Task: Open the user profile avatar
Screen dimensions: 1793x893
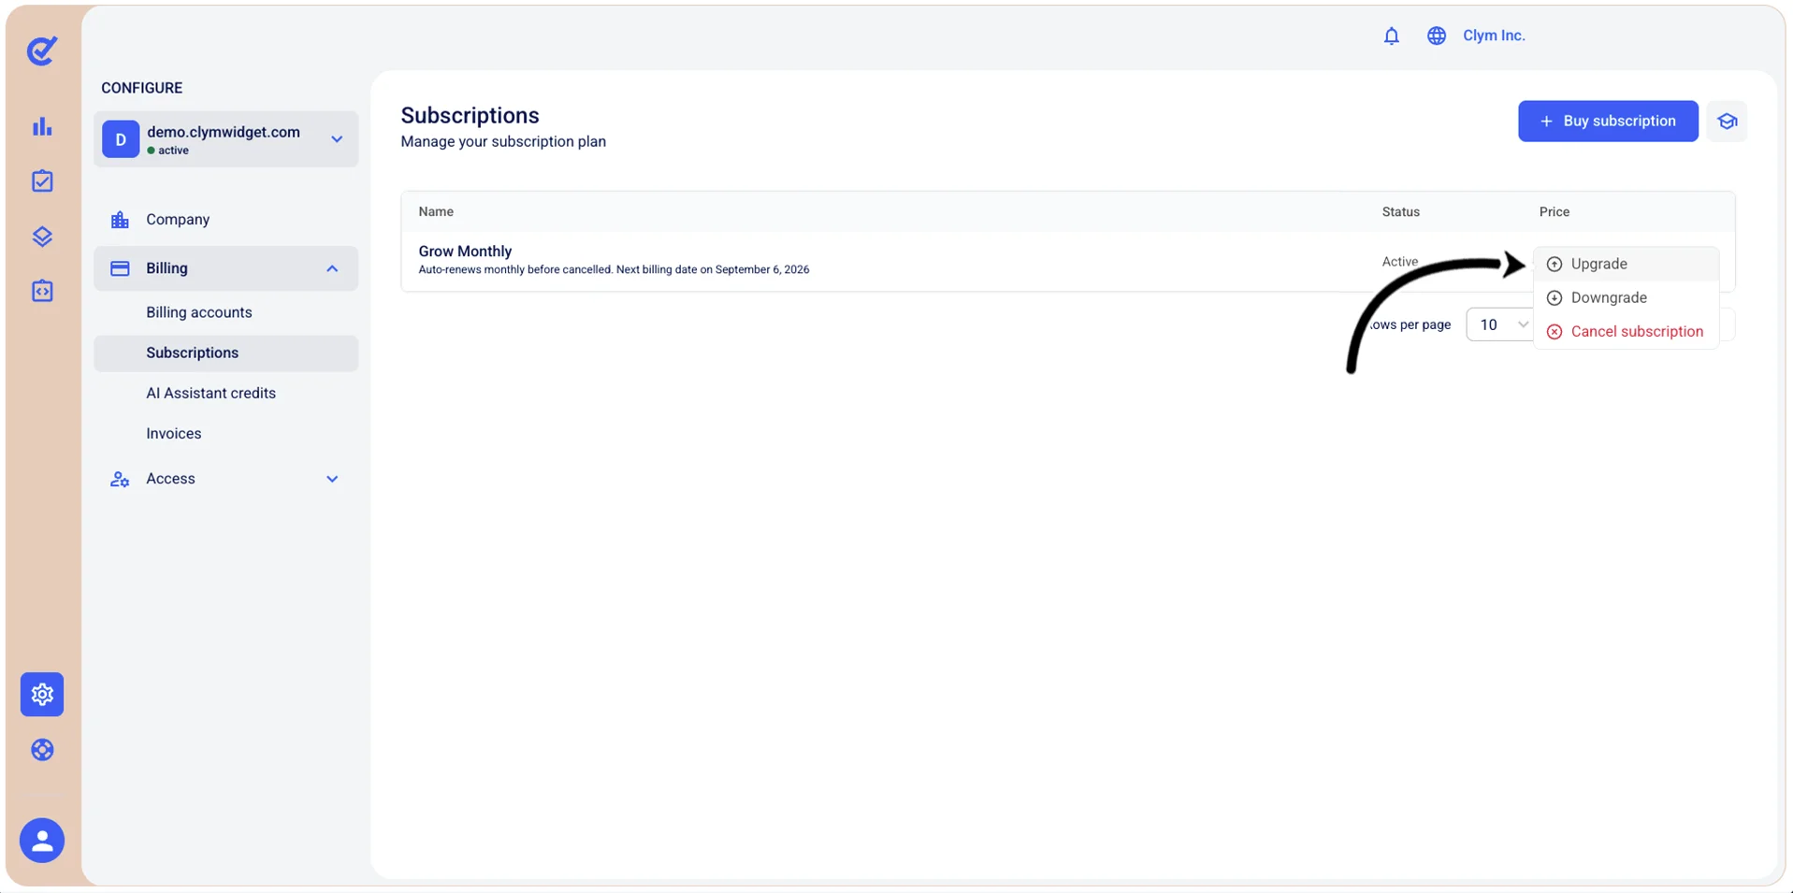Action: [x=42, y=841]
